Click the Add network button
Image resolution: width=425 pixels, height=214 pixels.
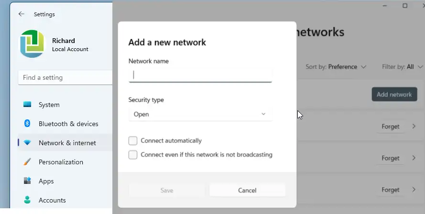pos(394,94)
